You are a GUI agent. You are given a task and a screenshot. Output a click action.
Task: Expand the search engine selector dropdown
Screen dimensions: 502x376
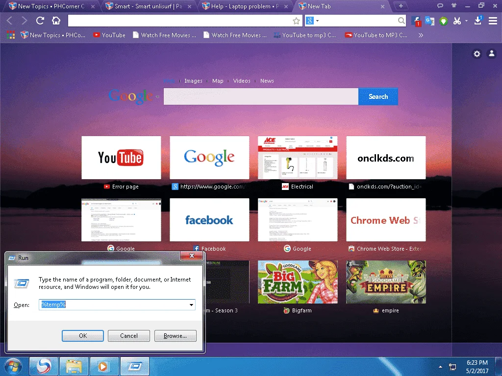(317, 21)
